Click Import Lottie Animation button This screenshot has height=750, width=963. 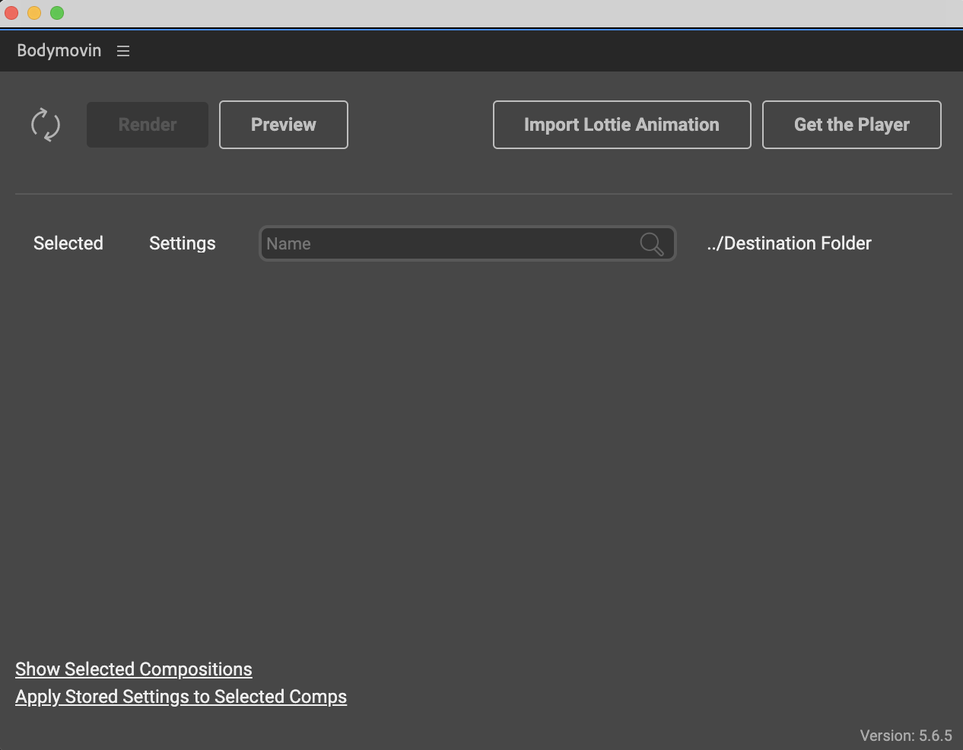pos(622,125)
